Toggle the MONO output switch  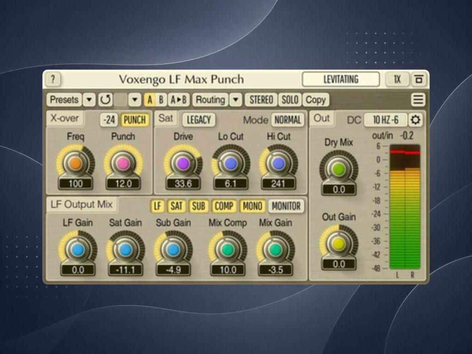[x=252, y=206]
